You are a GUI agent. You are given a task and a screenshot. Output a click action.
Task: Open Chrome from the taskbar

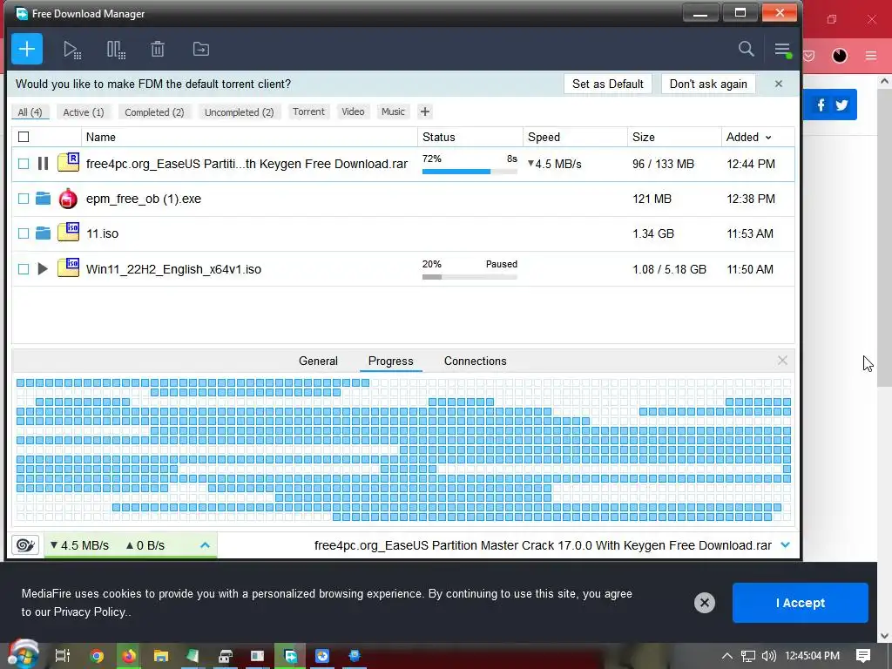[98, 656]
